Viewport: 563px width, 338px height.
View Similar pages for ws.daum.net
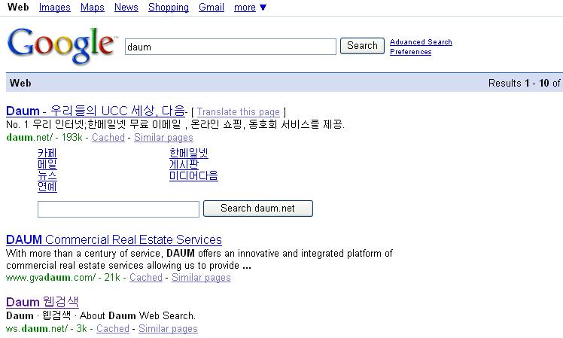[168, 328]
